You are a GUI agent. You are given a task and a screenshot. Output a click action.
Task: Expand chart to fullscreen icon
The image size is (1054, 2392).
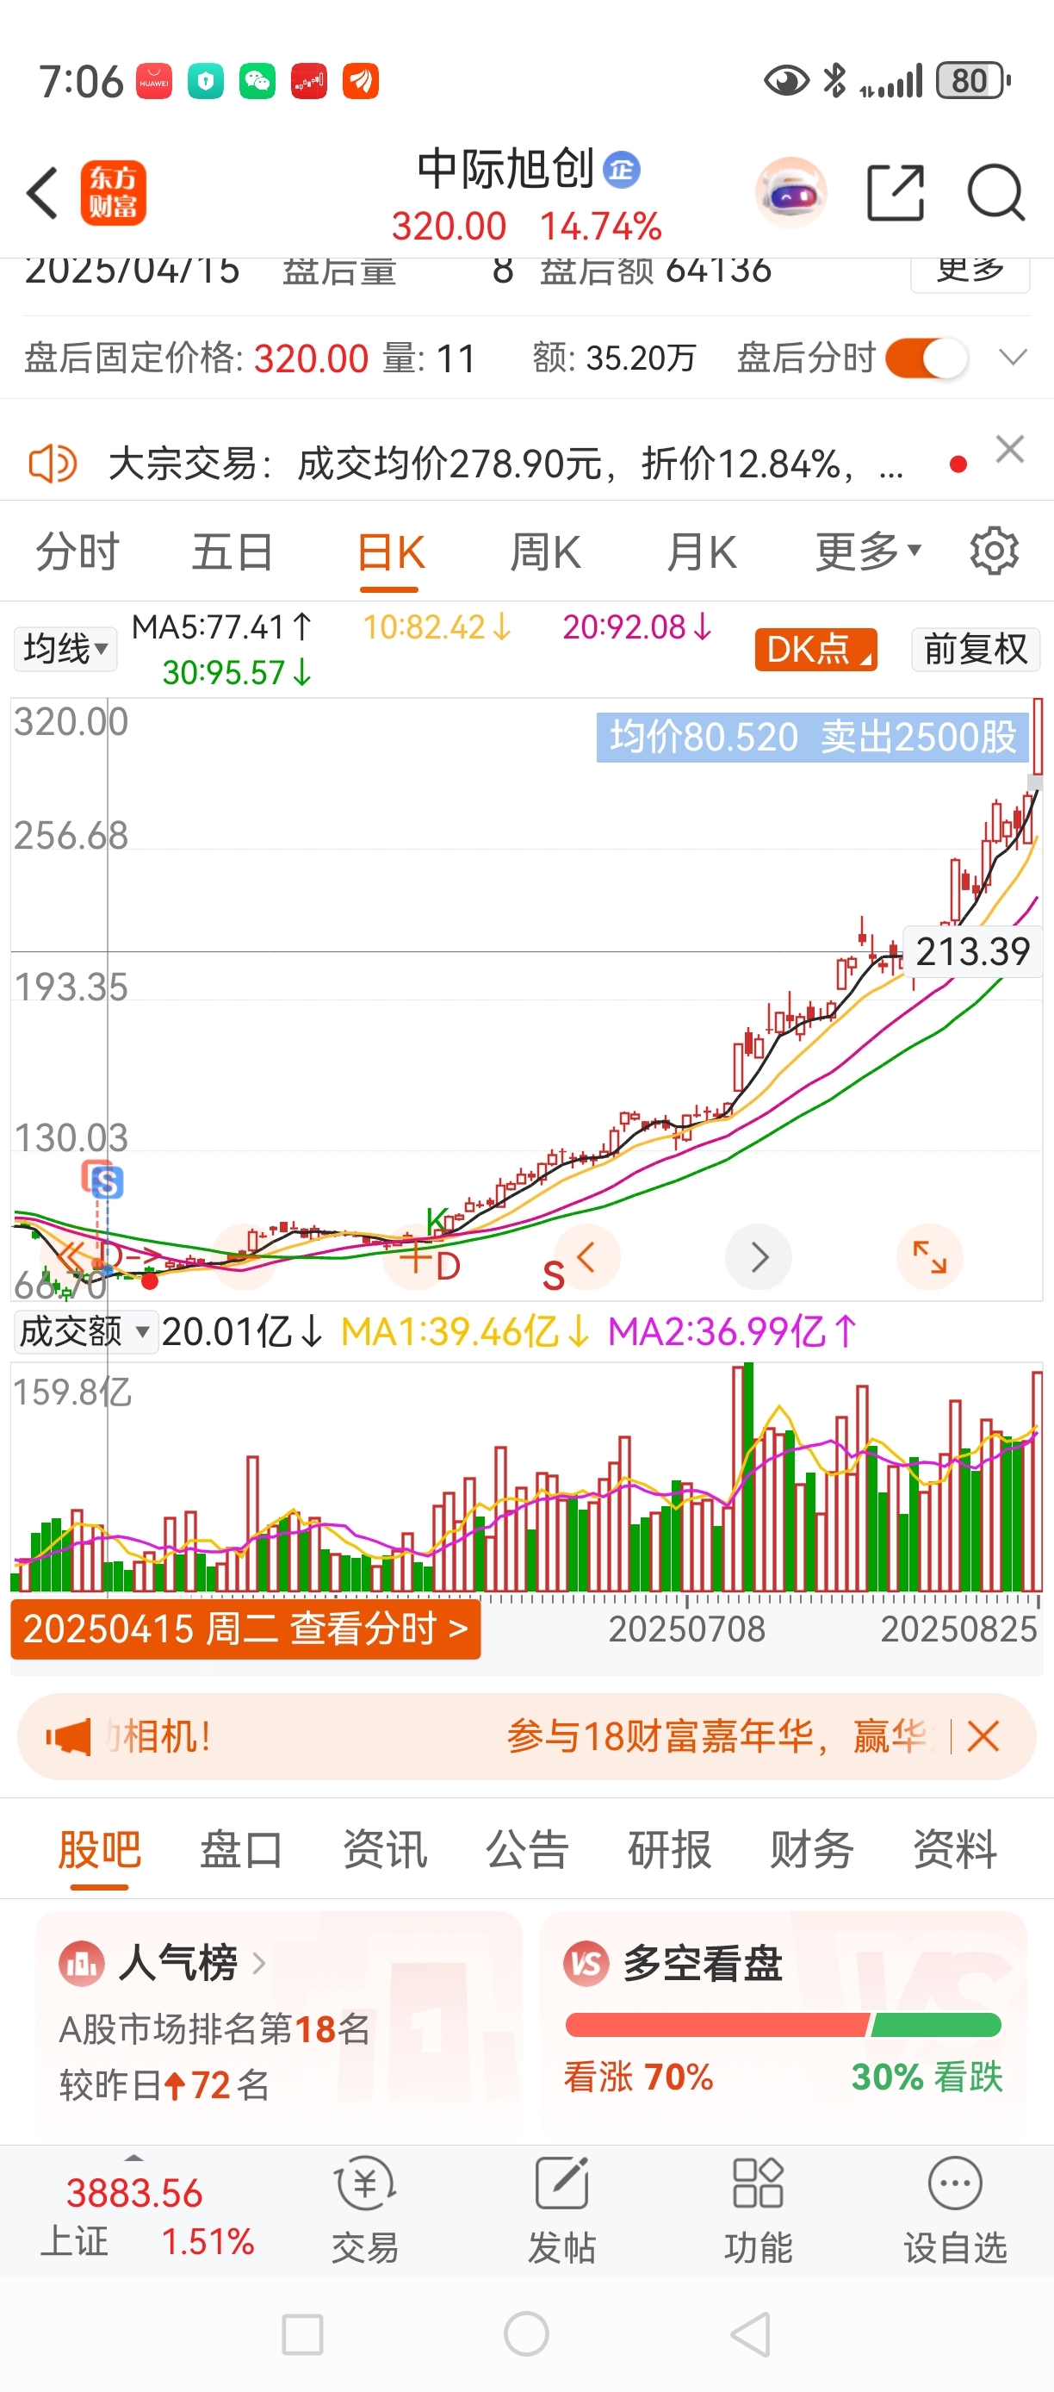point(930,1257)
